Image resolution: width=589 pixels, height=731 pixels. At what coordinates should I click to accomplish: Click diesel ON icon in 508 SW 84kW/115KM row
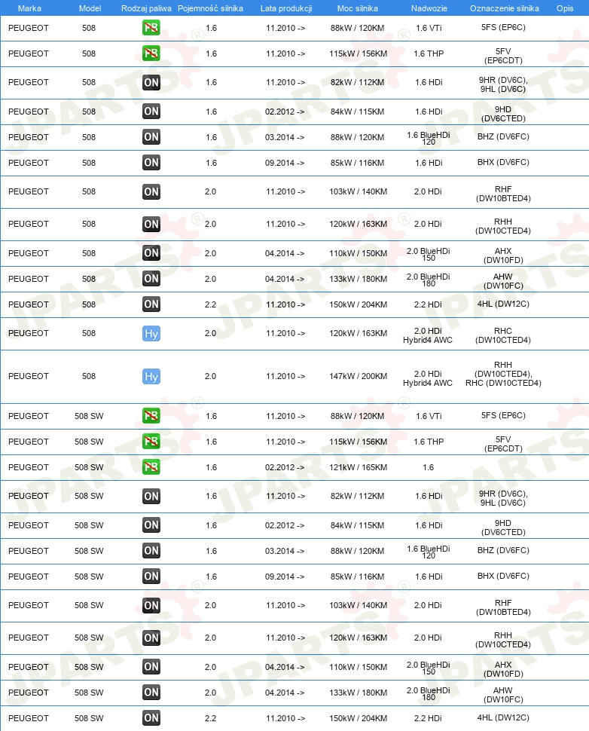click(151, 525)
